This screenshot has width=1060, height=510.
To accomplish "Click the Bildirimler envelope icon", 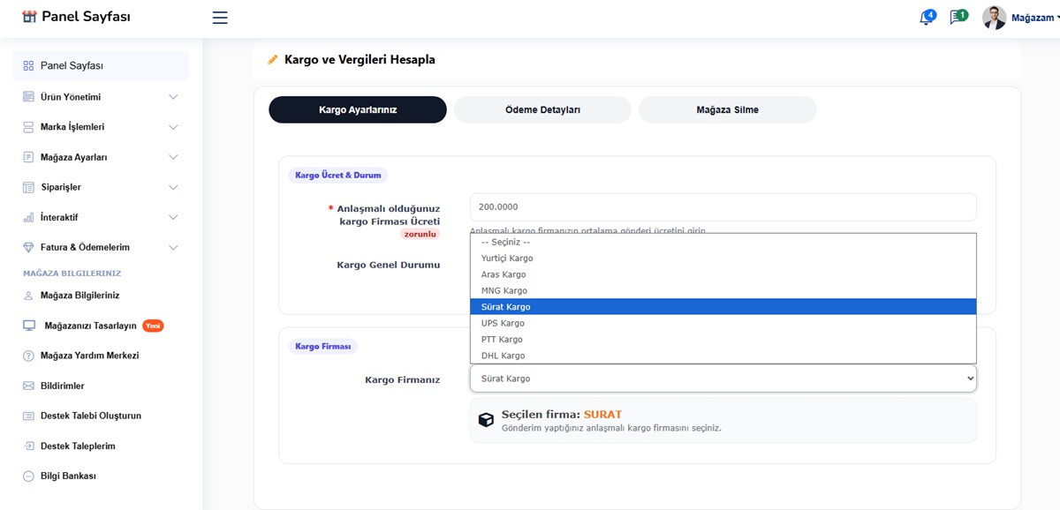I will [28, 386].
